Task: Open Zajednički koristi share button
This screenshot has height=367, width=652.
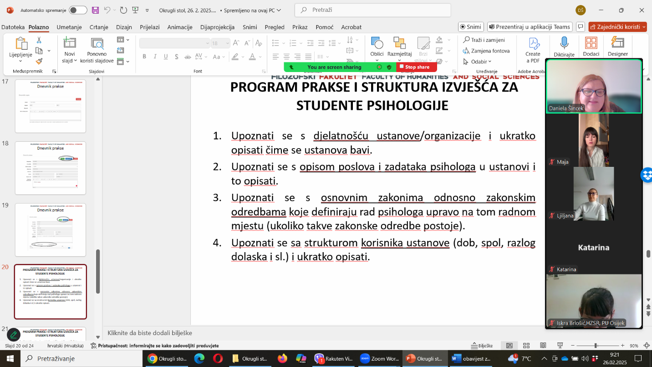Action: (617, 27)
